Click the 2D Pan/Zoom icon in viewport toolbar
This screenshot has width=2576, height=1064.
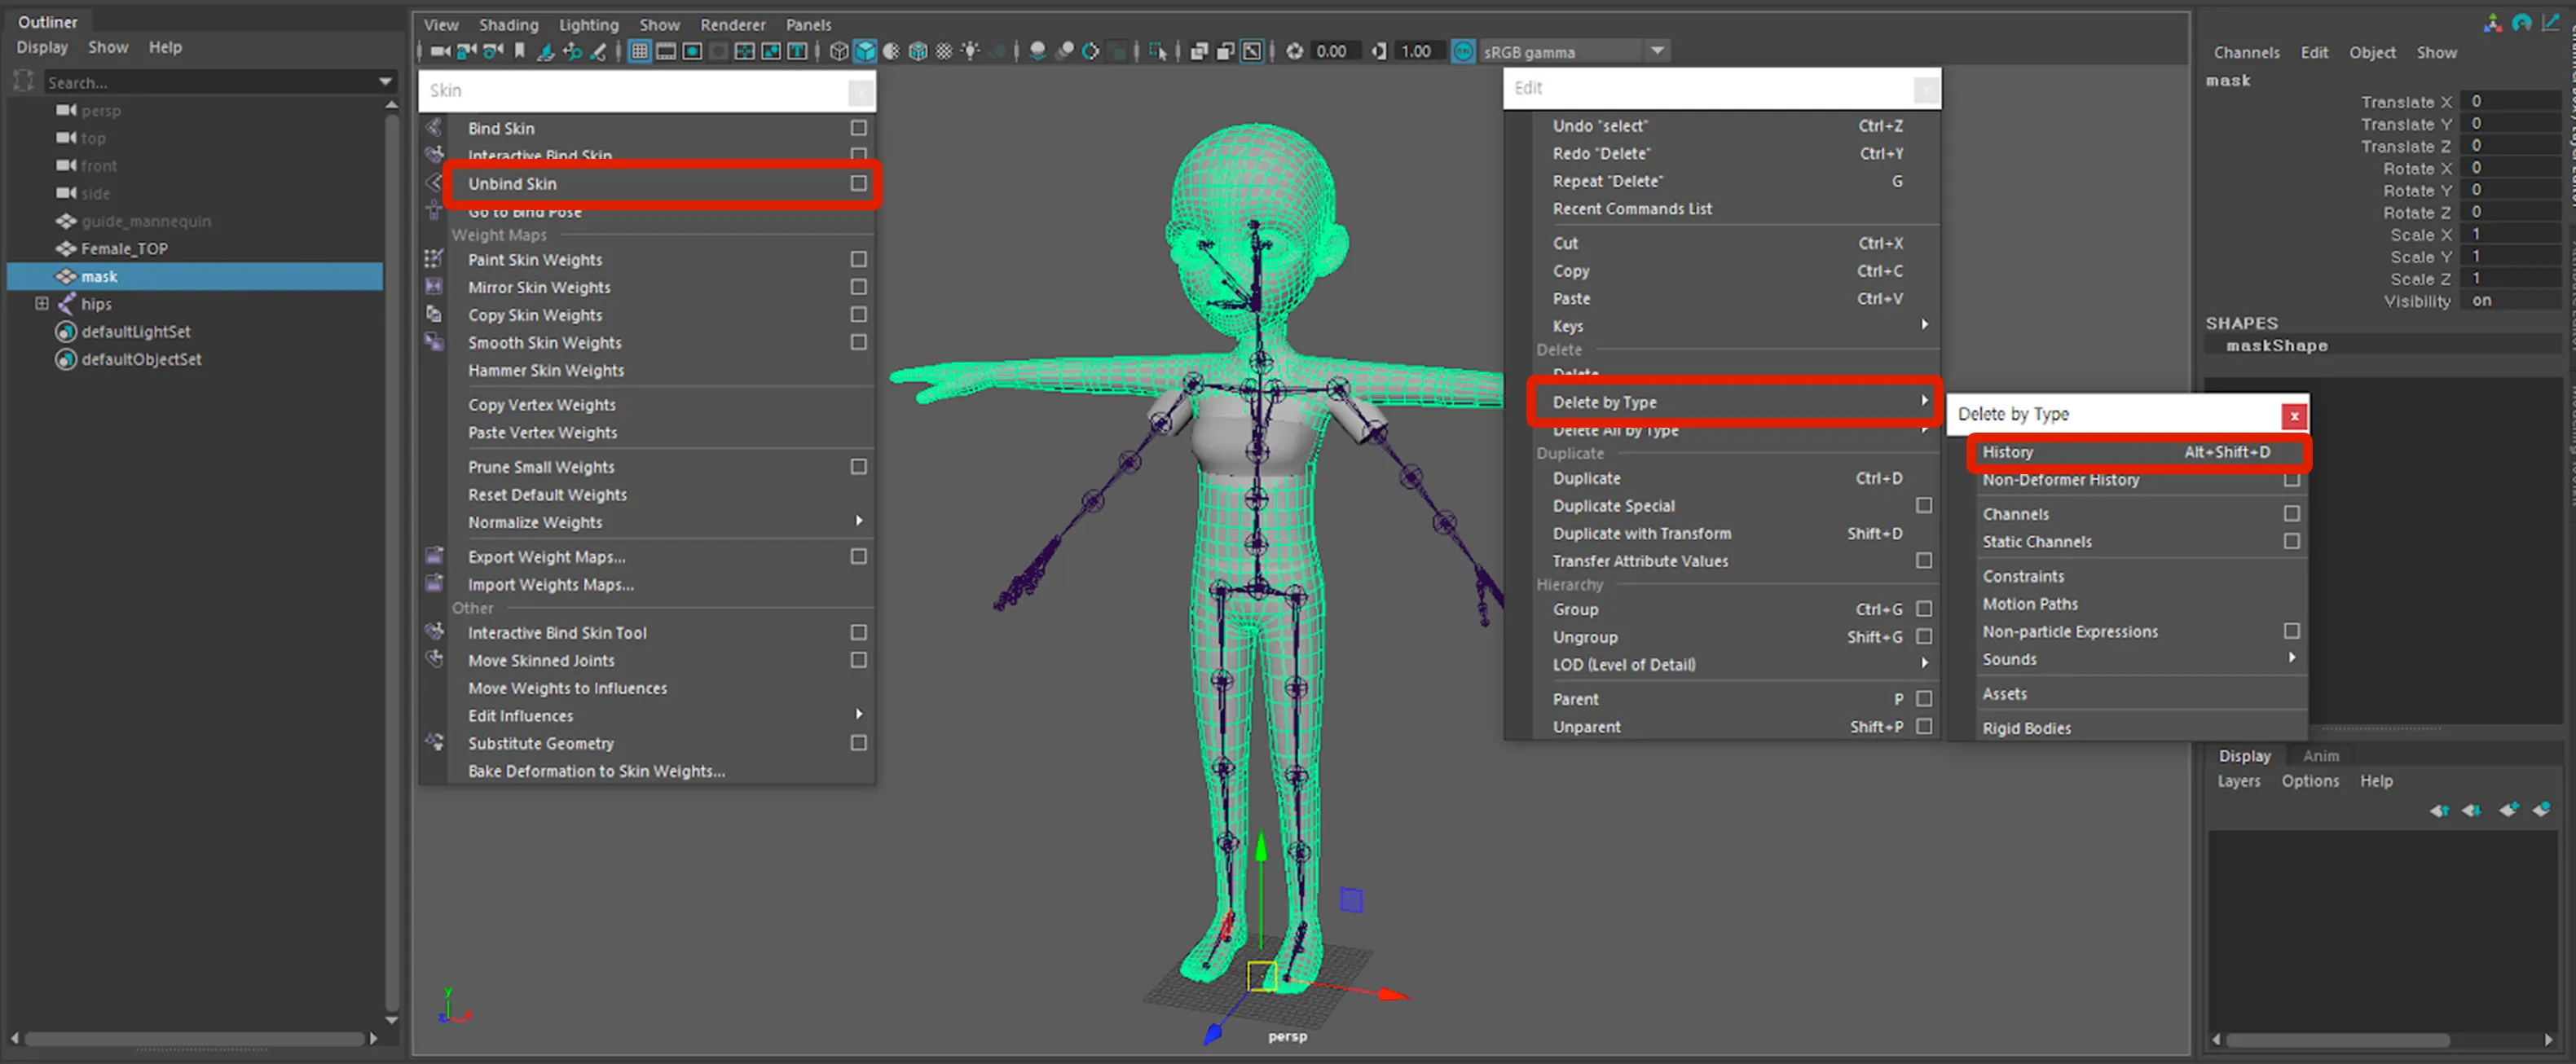[x=572, y=51]
